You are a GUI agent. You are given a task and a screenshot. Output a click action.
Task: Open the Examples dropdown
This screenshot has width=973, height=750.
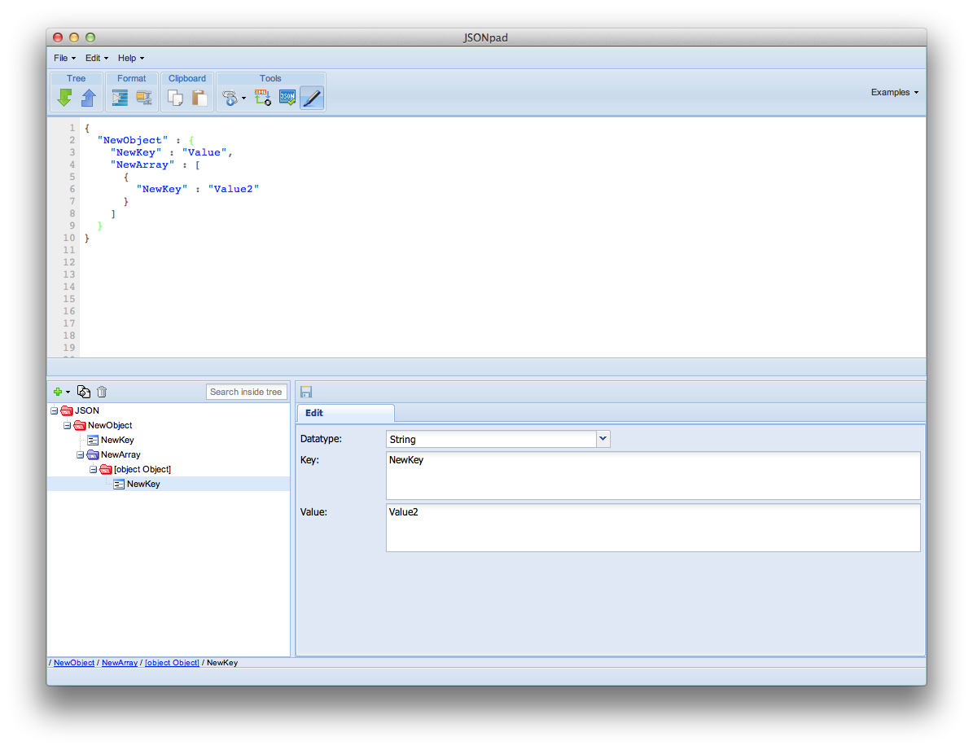coord(894,92)
